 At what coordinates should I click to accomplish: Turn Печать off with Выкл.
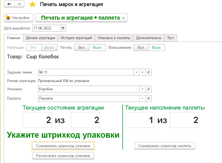point(97,47)
